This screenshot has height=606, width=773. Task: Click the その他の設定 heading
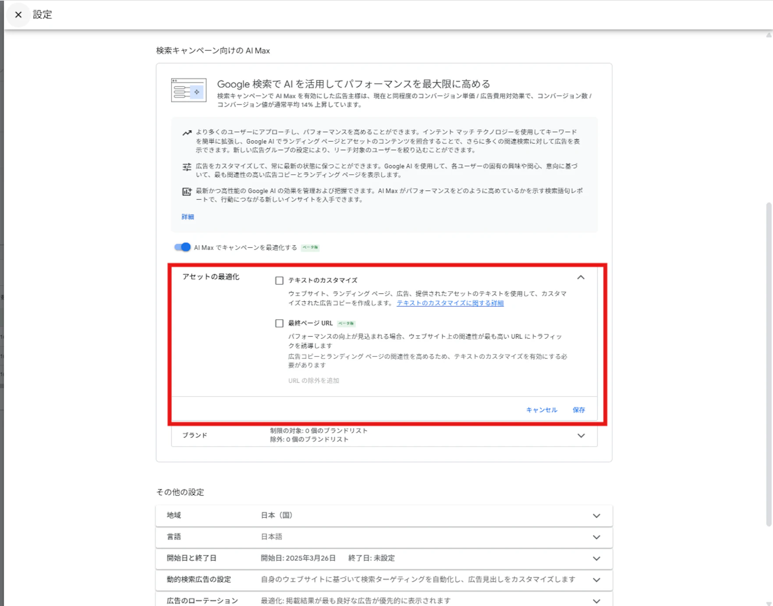click(x=180, y=492)
